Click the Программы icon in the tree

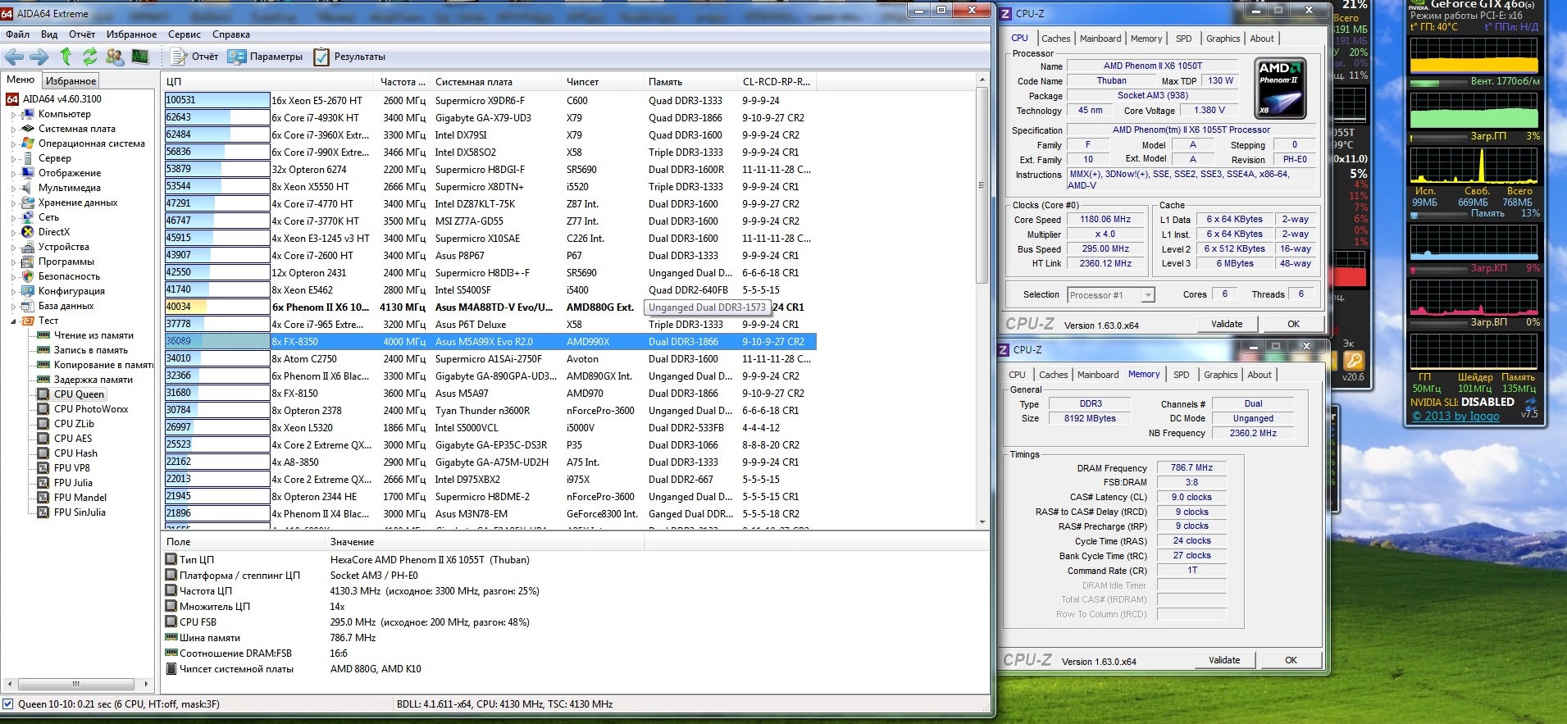[x=28, y=262]
